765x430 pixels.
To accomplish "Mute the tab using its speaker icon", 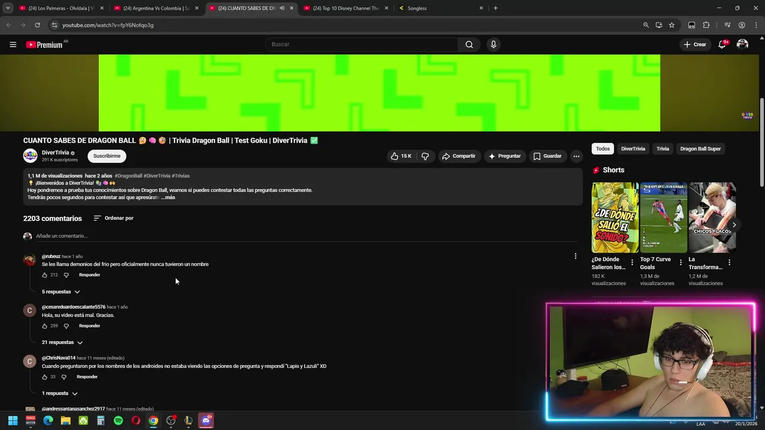I will pyautogui.click(x=282, y=8).
